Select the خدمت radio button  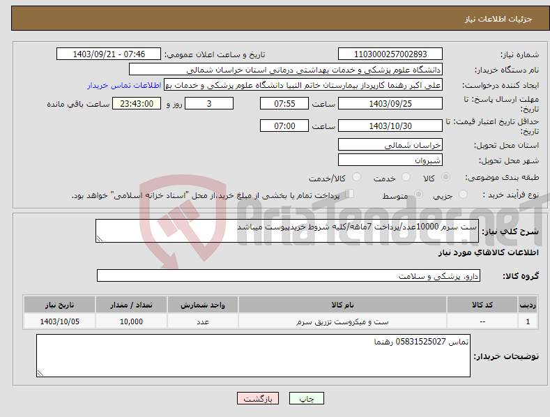[x=406, y=177]
